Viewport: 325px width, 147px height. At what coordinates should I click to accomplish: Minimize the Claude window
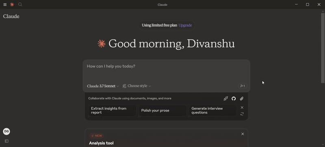point(297,4)
